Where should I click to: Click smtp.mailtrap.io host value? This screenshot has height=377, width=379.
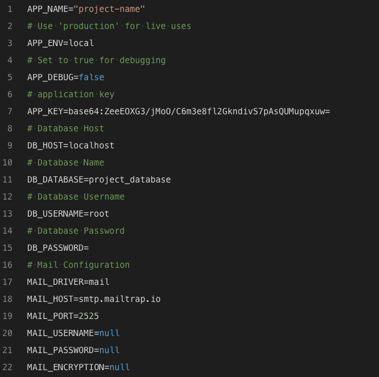120,299
